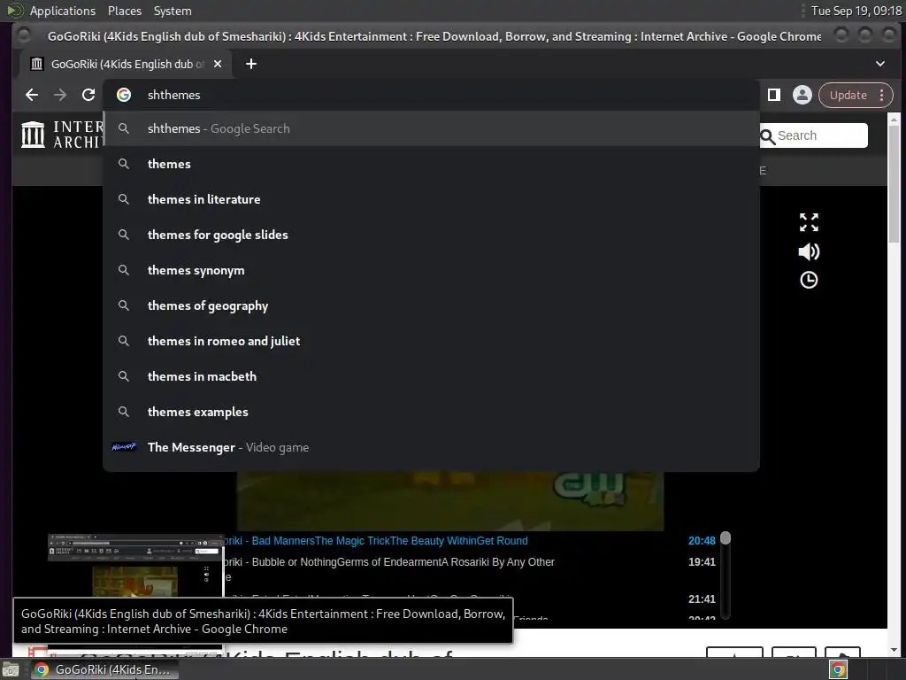The image size is (906, 680).
Task: Select 'themes in literature' suggestion
Action: pos(431,199)
